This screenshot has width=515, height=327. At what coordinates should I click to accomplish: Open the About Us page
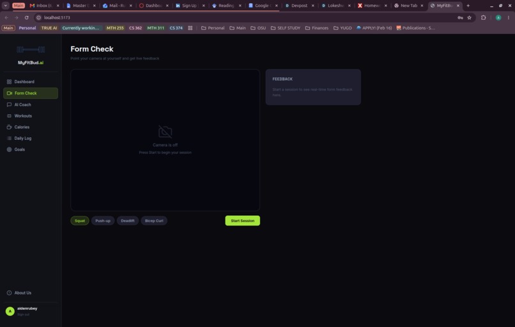pos(31,293)
